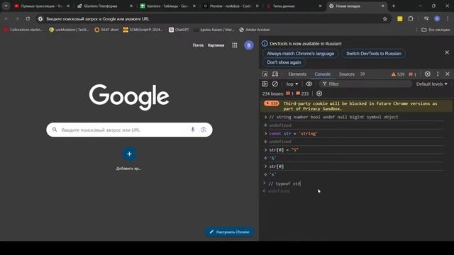
Task: Close the DevTools panel
Action: [x=448, y=74]
